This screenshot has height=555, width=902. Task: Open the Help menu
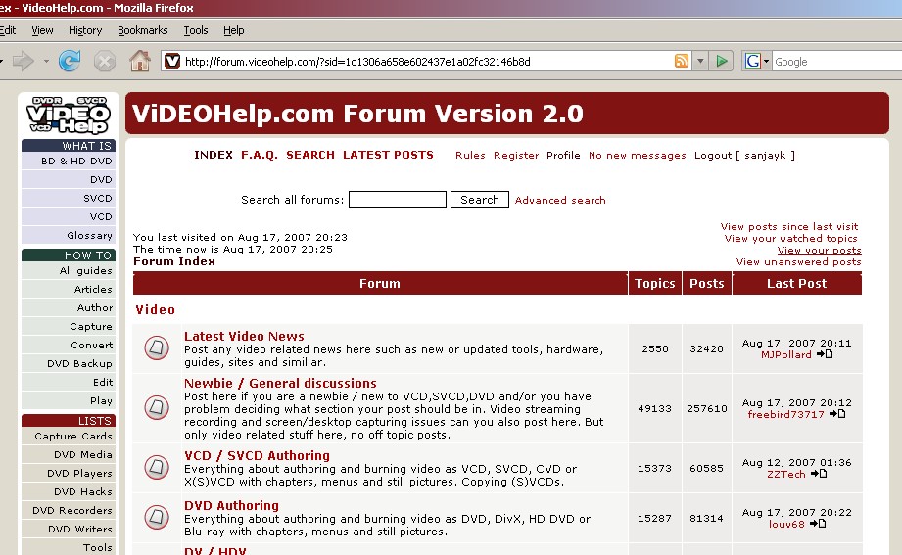click(233, 30)
